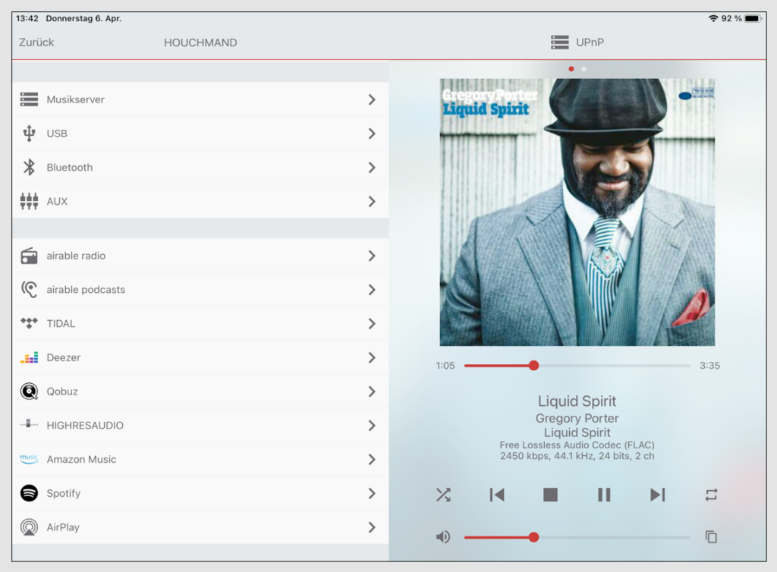This screenshot has width=777, height=572.
Task: Select the USB trident icon
Action: point(30,134)
